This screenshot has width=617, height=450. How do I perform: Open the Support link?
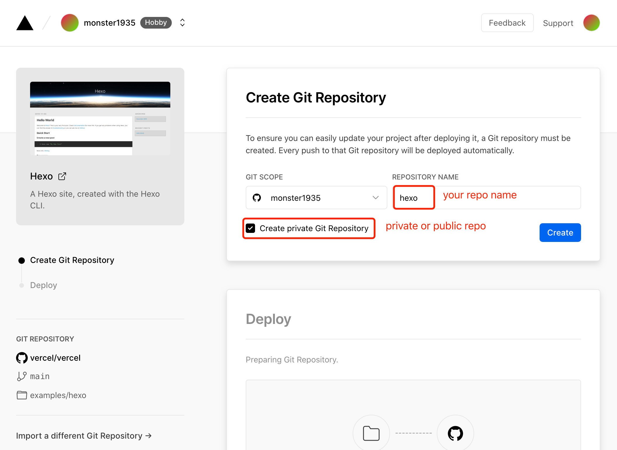click(x=558, y=23)
